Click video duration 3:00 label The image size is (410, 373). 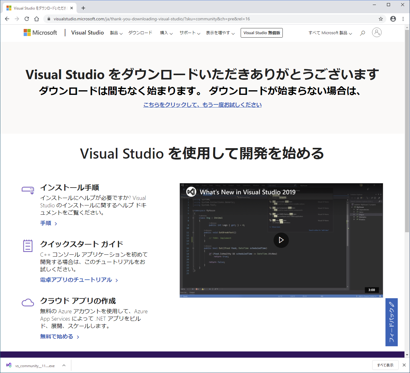pyautogui.click(x=372, y=290)
